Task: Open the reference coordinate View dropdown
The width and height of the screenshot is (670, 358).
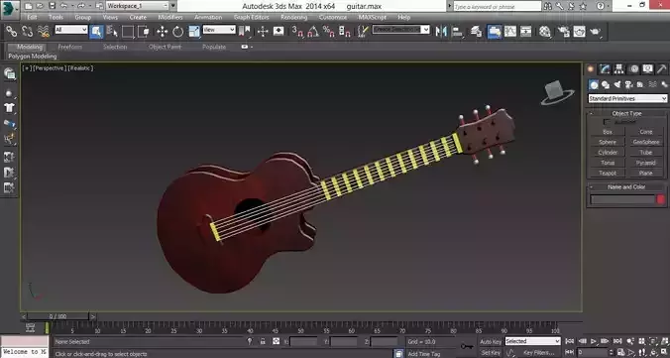Action: click(219, 30)
